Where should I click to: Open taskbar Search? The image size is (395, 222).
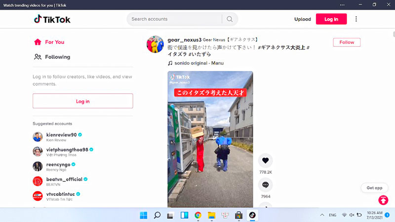(x=157, y=215)
